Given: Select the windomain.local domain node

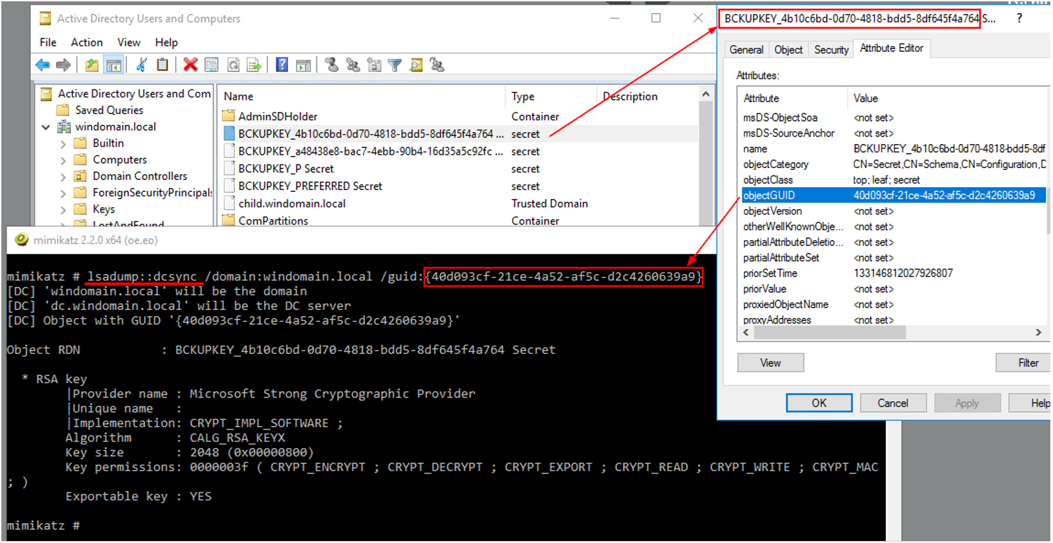Looking at the screenshot, I should (x=115, y=127).
